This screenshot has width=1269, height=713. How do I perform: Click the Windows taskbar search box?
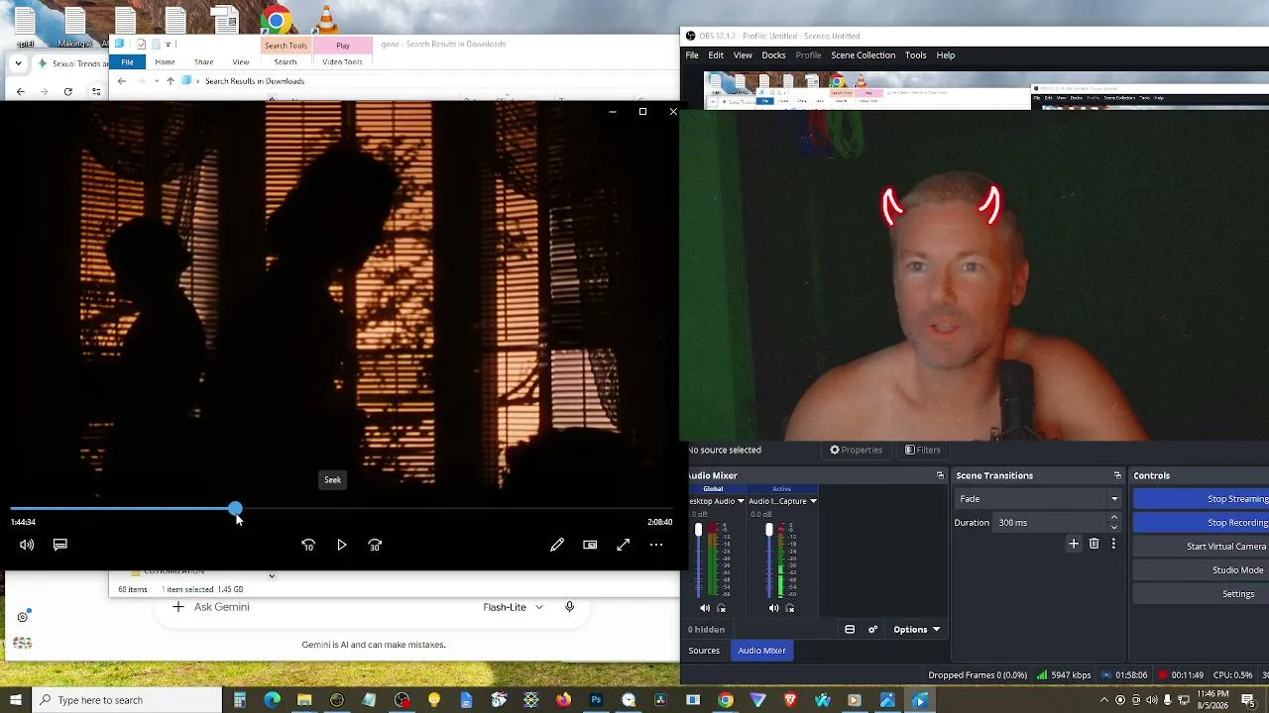[127, 700]
